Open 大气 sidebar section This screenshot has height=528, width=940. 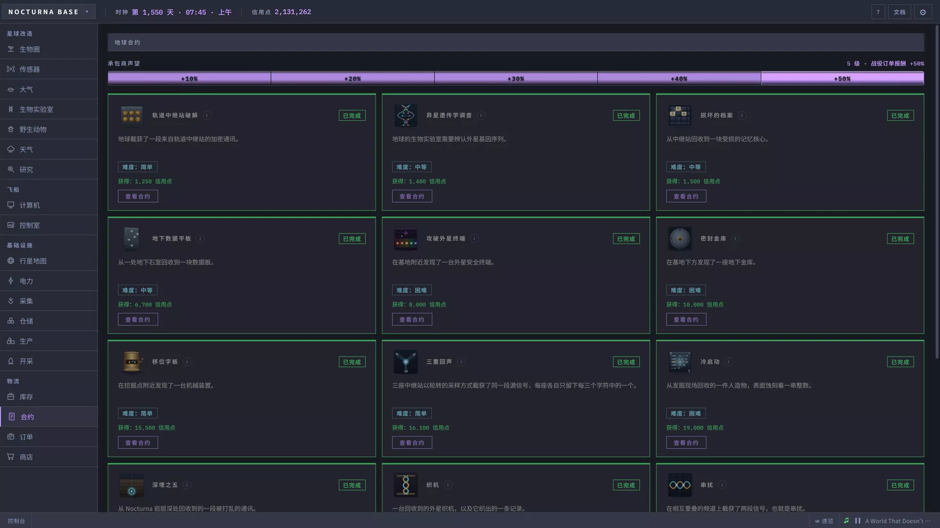[x=49, y=89]
